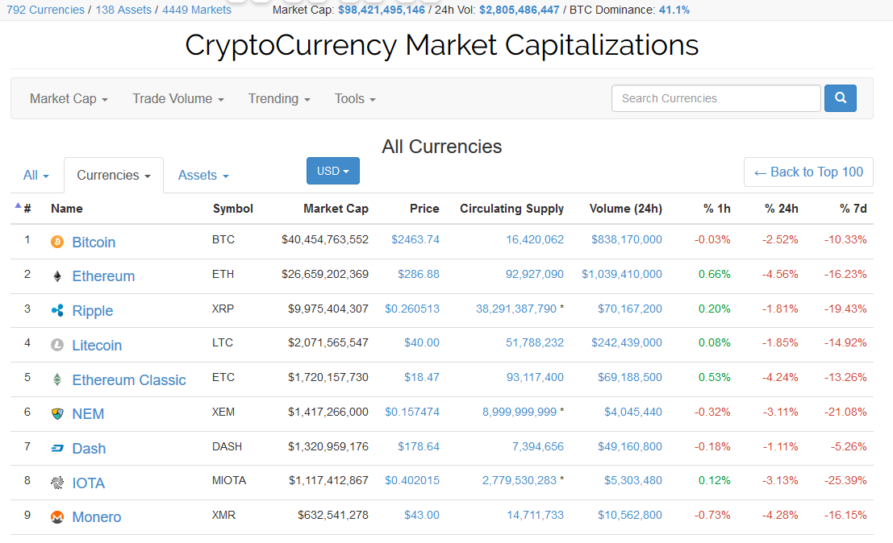Click the magnifier search button
The image size is (893, 543).
coord(840,98)
